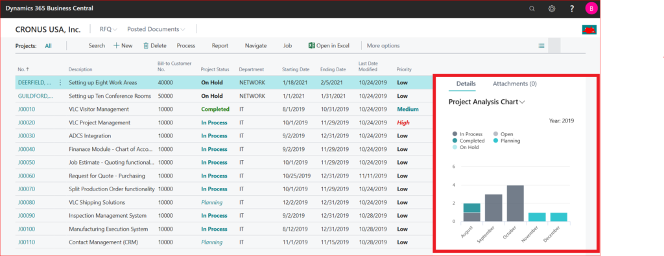Click the search magnifier icon in top bar
Screen dimensions: 664x256
(x=532, y=8)
